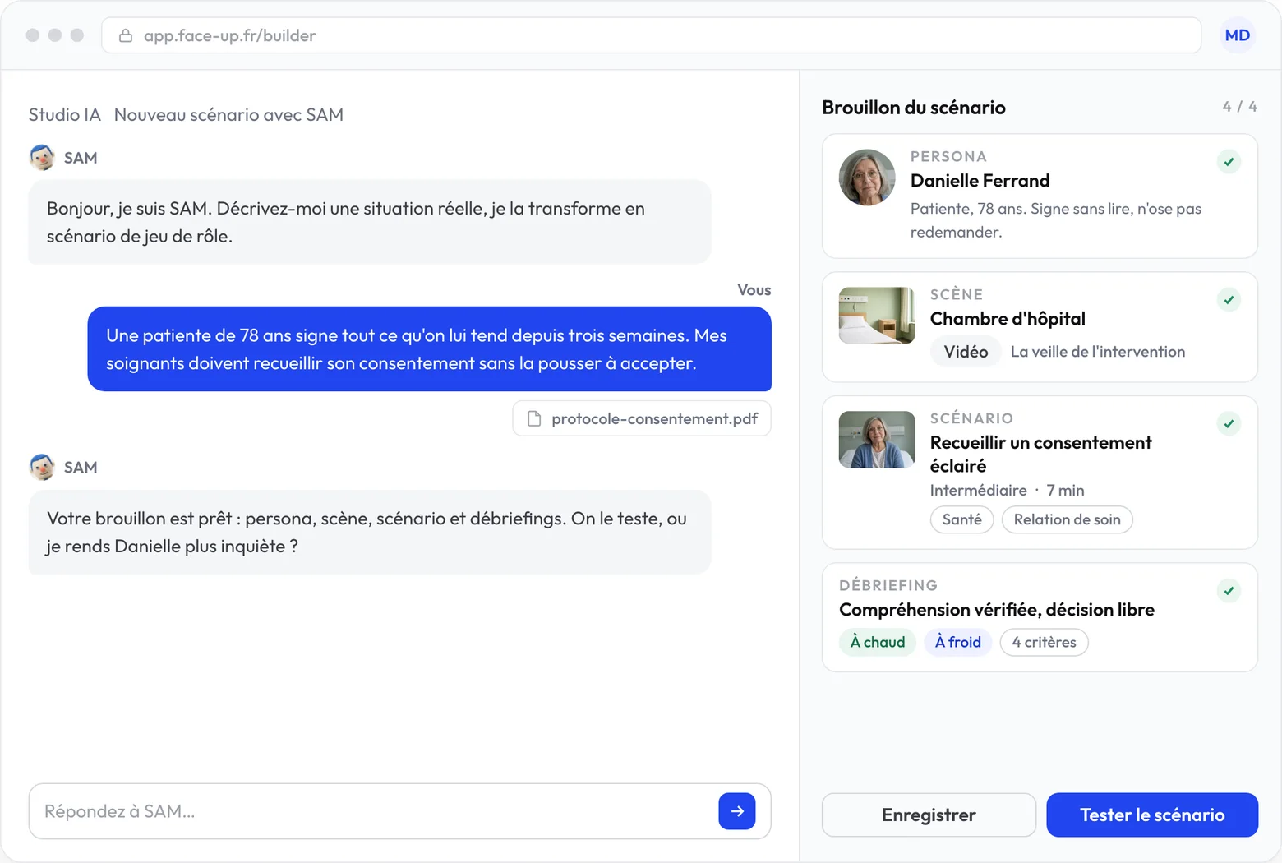The height and width of the screenshot is (863, 1282).
Task: Click the lock icon in the address bar
Action: click(126, 35)
